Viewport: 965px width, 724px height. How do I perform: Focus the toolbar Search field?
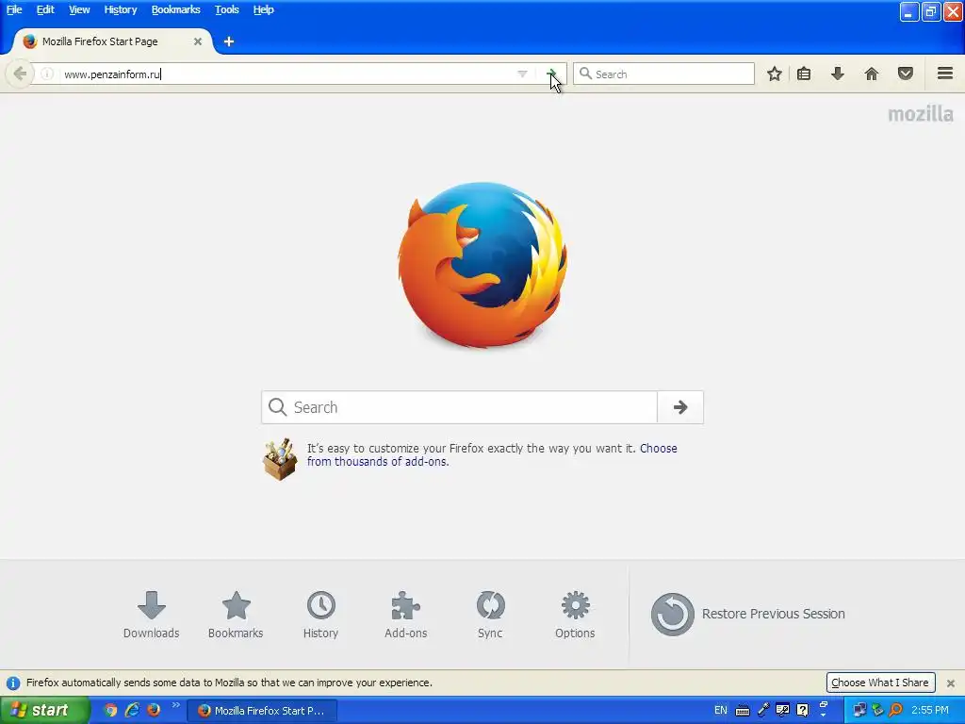pyautogui.click(x=663, y=74)
